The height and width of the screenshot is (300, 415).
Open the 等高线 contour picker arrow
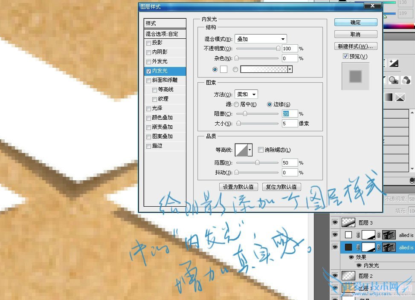250,150
